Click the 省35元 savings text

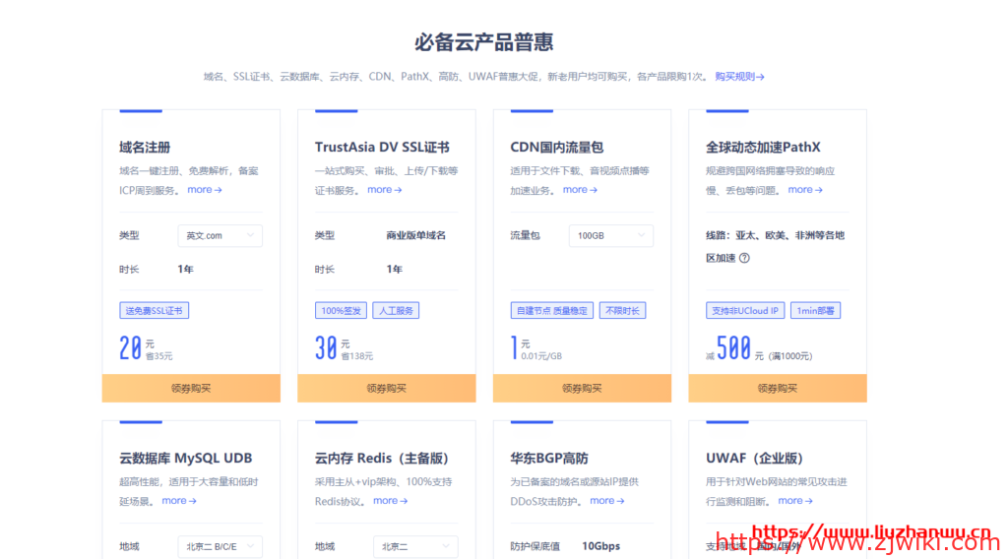[x=158, y=356]
